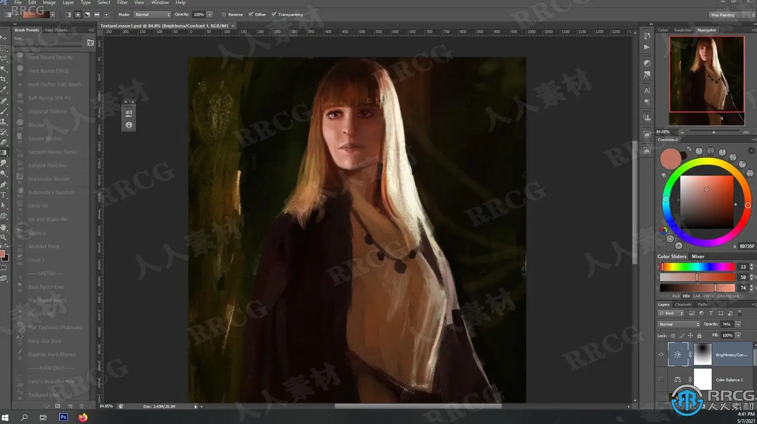
Task: Lock transparent pixels icon
Action: tap(673, 335)
